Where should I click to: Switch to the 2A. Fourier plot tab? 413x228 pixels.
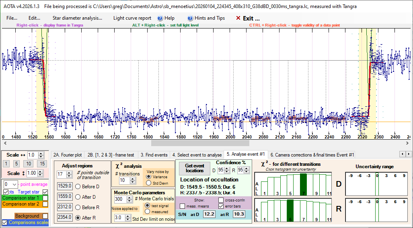click(x=68, y=155)
